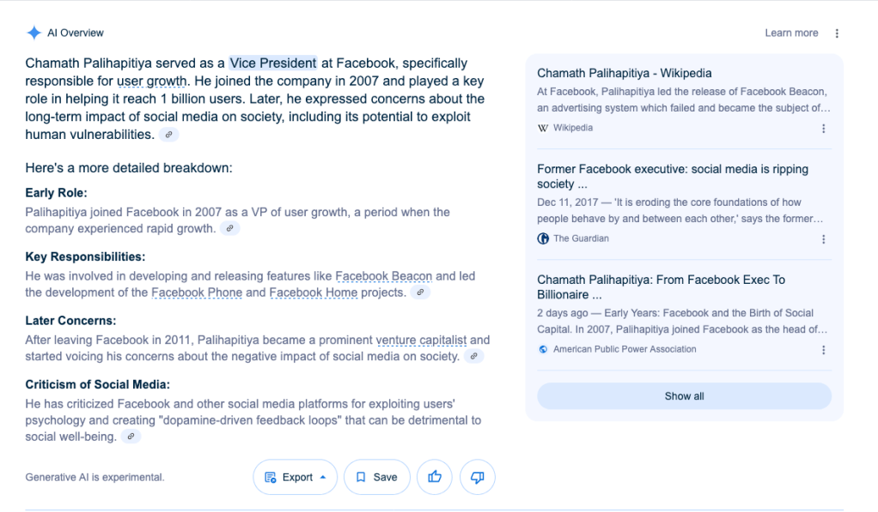Open The Guardian result's three-dot menu

[x=823, y=239]
